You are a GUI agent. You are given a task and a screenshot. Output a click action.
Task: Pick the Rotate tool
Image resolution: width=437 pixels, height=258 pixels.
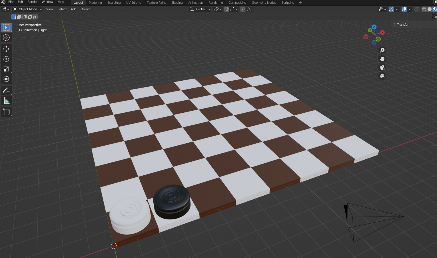click(x=6, y=59)
